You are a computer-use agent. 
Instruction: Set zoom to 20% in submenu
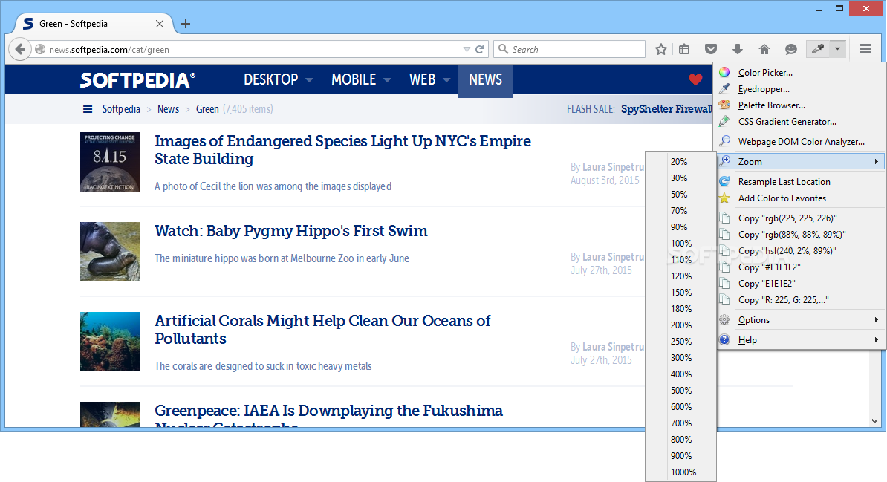click(x=680, y=162)
